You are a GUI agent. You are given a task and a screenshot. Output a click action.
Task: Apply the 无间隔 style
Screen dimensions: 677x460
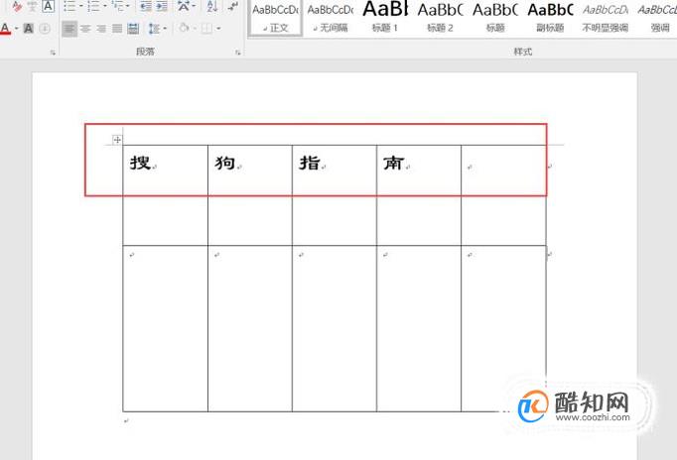331,18
